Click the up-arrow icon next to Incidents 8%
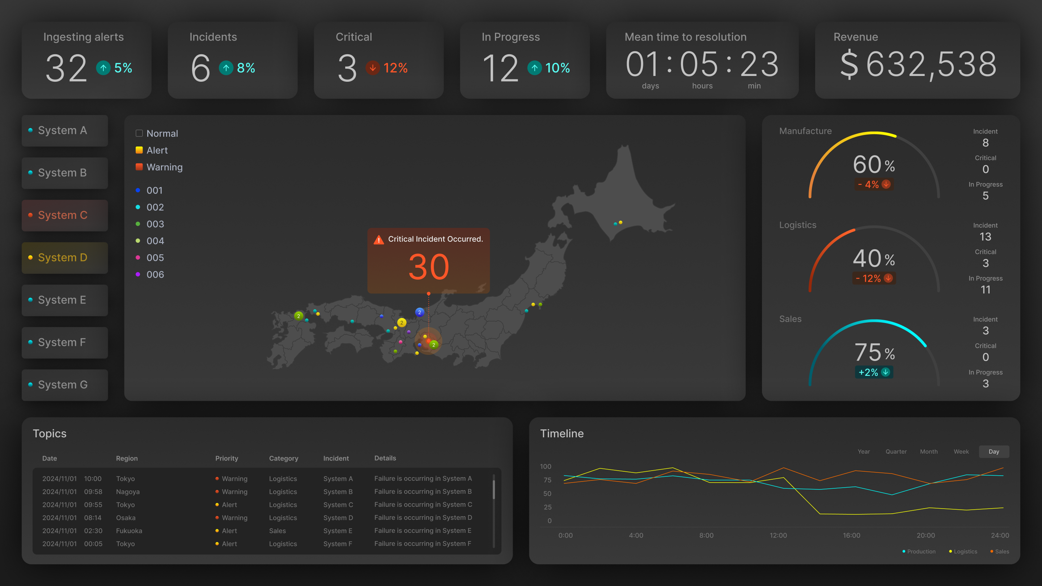1042x586 pixels. [226, 68]
